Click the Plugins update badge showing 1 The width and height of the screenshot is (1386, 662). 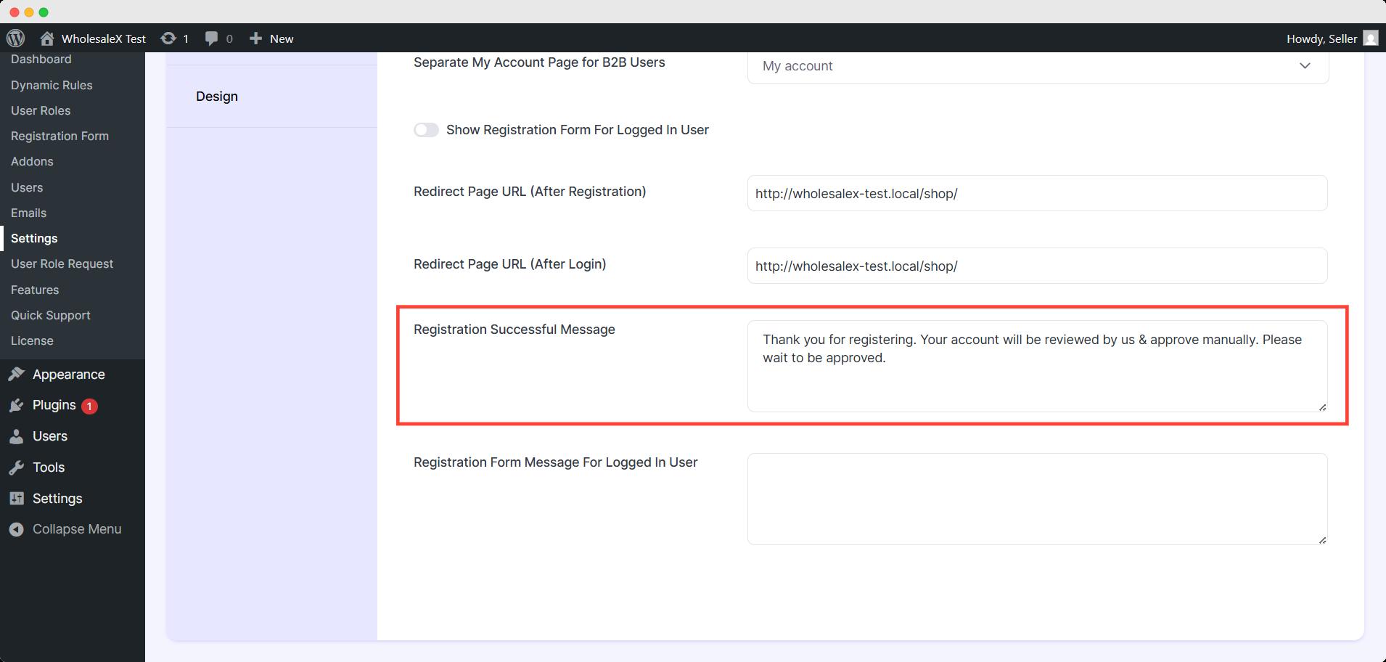[89, 406]
